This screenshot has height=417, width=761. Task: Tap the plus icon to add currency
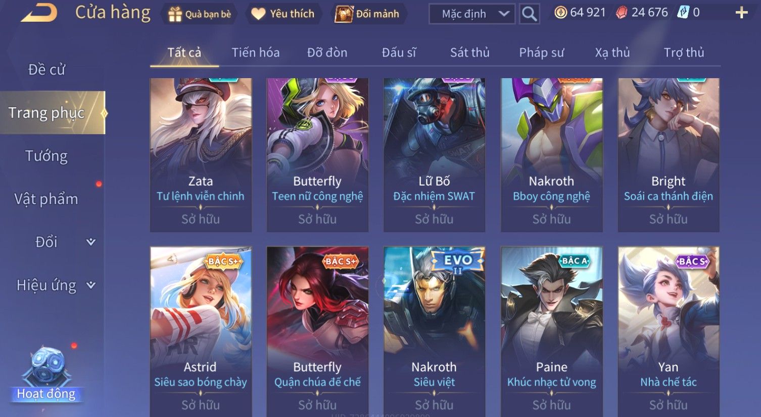[x=741, y=13]
